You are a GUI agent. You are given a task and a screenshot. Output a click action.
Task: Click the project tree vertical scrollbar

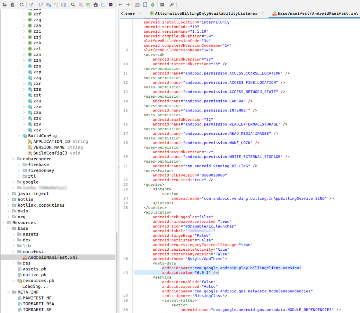point(117,272)
